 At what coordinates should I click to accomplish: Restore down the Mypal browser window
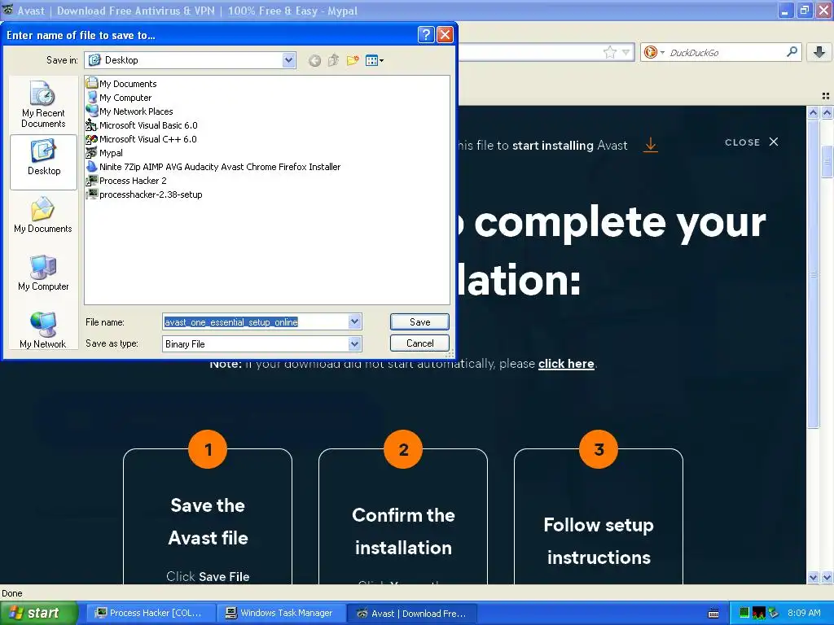804,10
